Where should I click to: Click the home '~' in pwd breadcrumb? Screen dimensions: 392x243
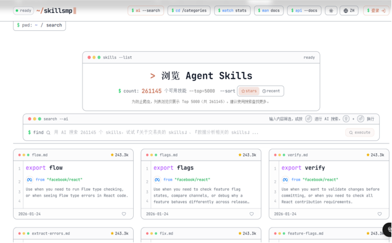[x=36, y=25]
